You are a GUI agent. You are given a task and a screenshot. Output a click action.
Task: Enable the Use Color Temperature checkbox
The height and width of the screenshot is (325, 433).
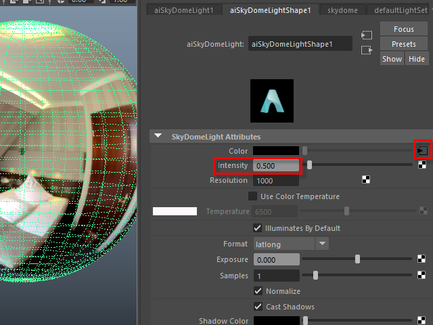coord(253,196)
